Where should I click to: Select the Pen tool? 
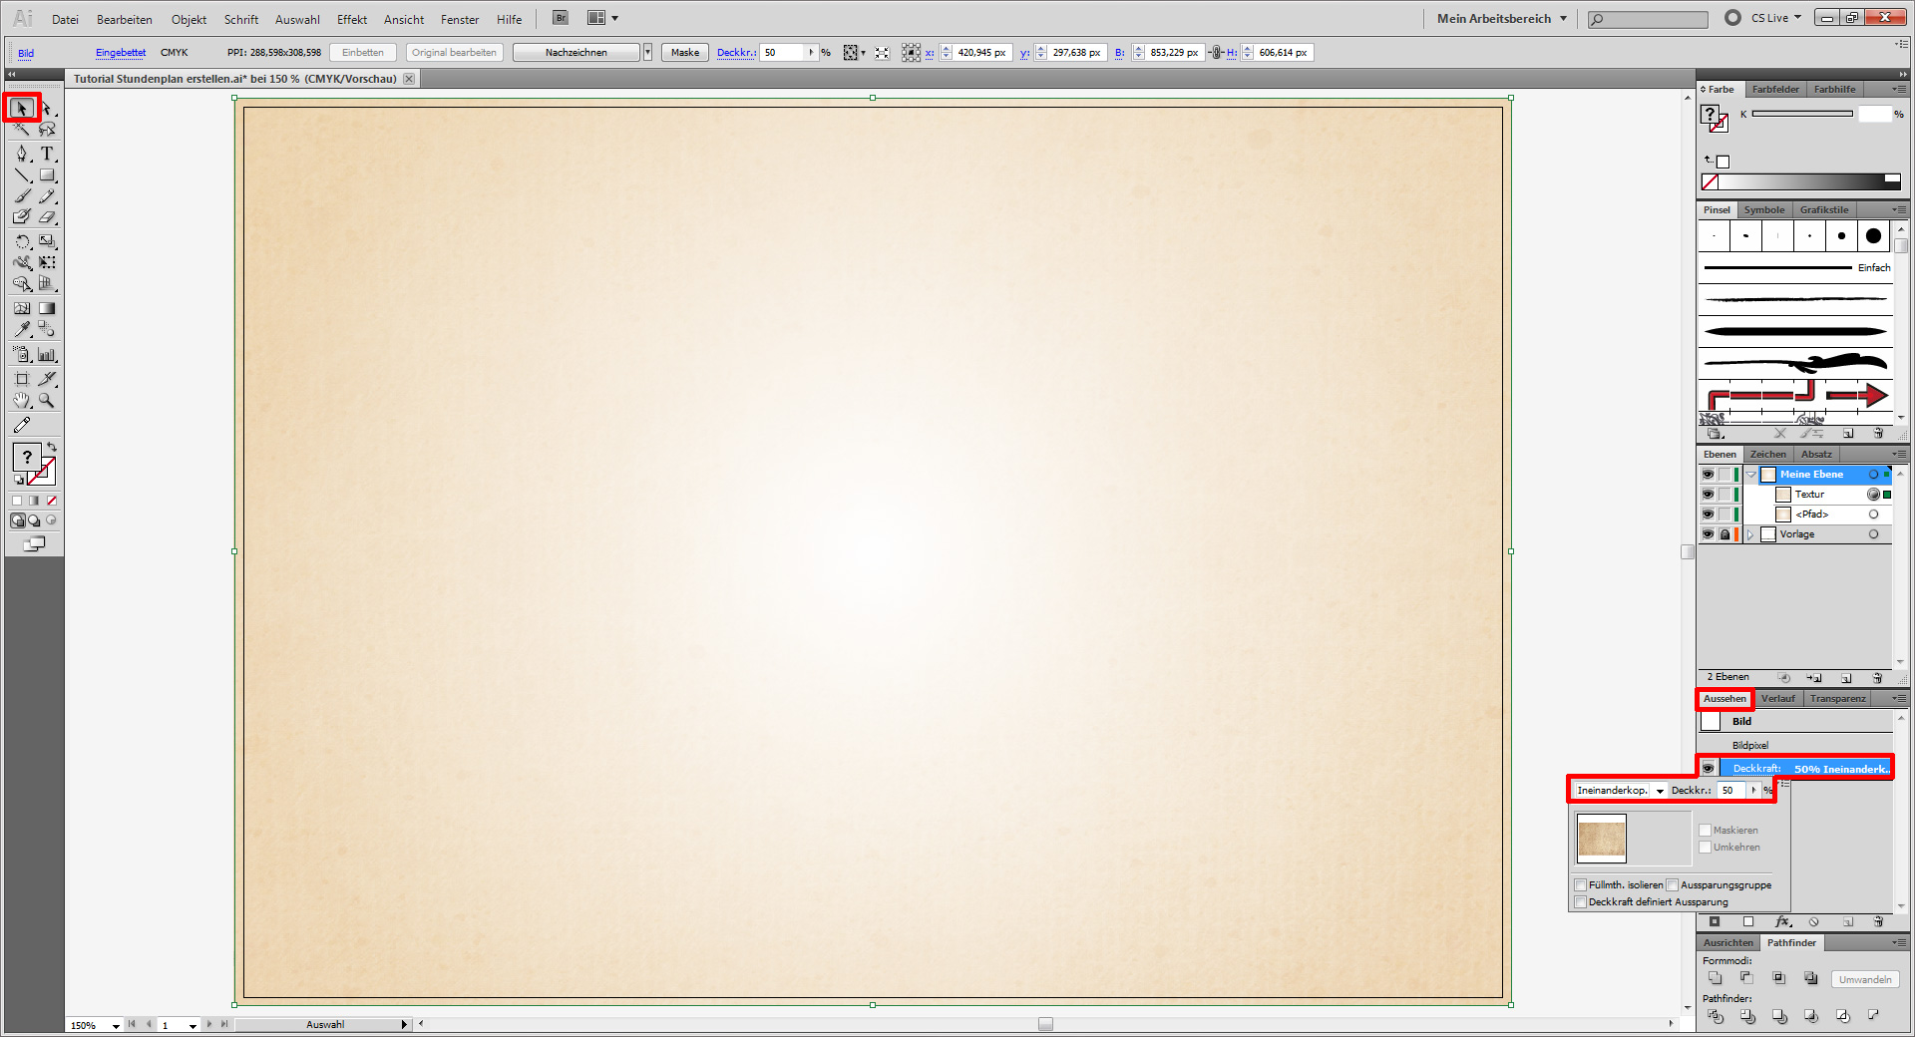tap(22, 154)
